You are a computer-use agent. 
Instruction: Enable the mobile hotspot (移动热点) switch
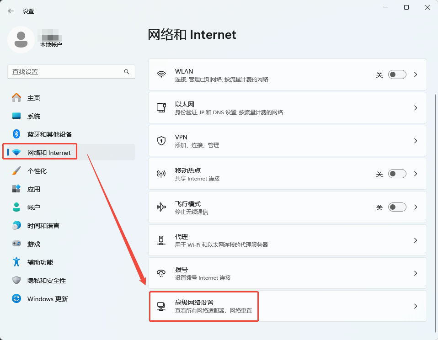pos(397,174)
